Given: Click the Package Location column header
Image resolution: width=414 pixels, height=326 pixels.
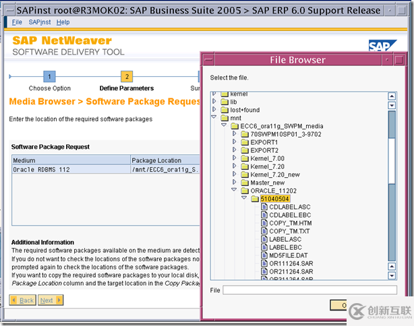Looking at the screenshot, I should point(166,160).
